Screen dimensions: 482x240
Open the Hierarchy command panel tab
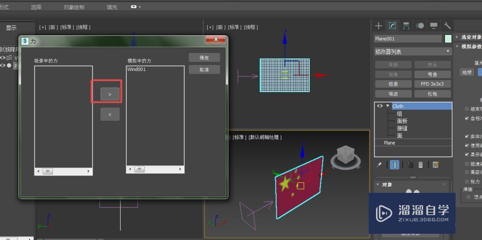pyautogui.click(x=406, y=26)
